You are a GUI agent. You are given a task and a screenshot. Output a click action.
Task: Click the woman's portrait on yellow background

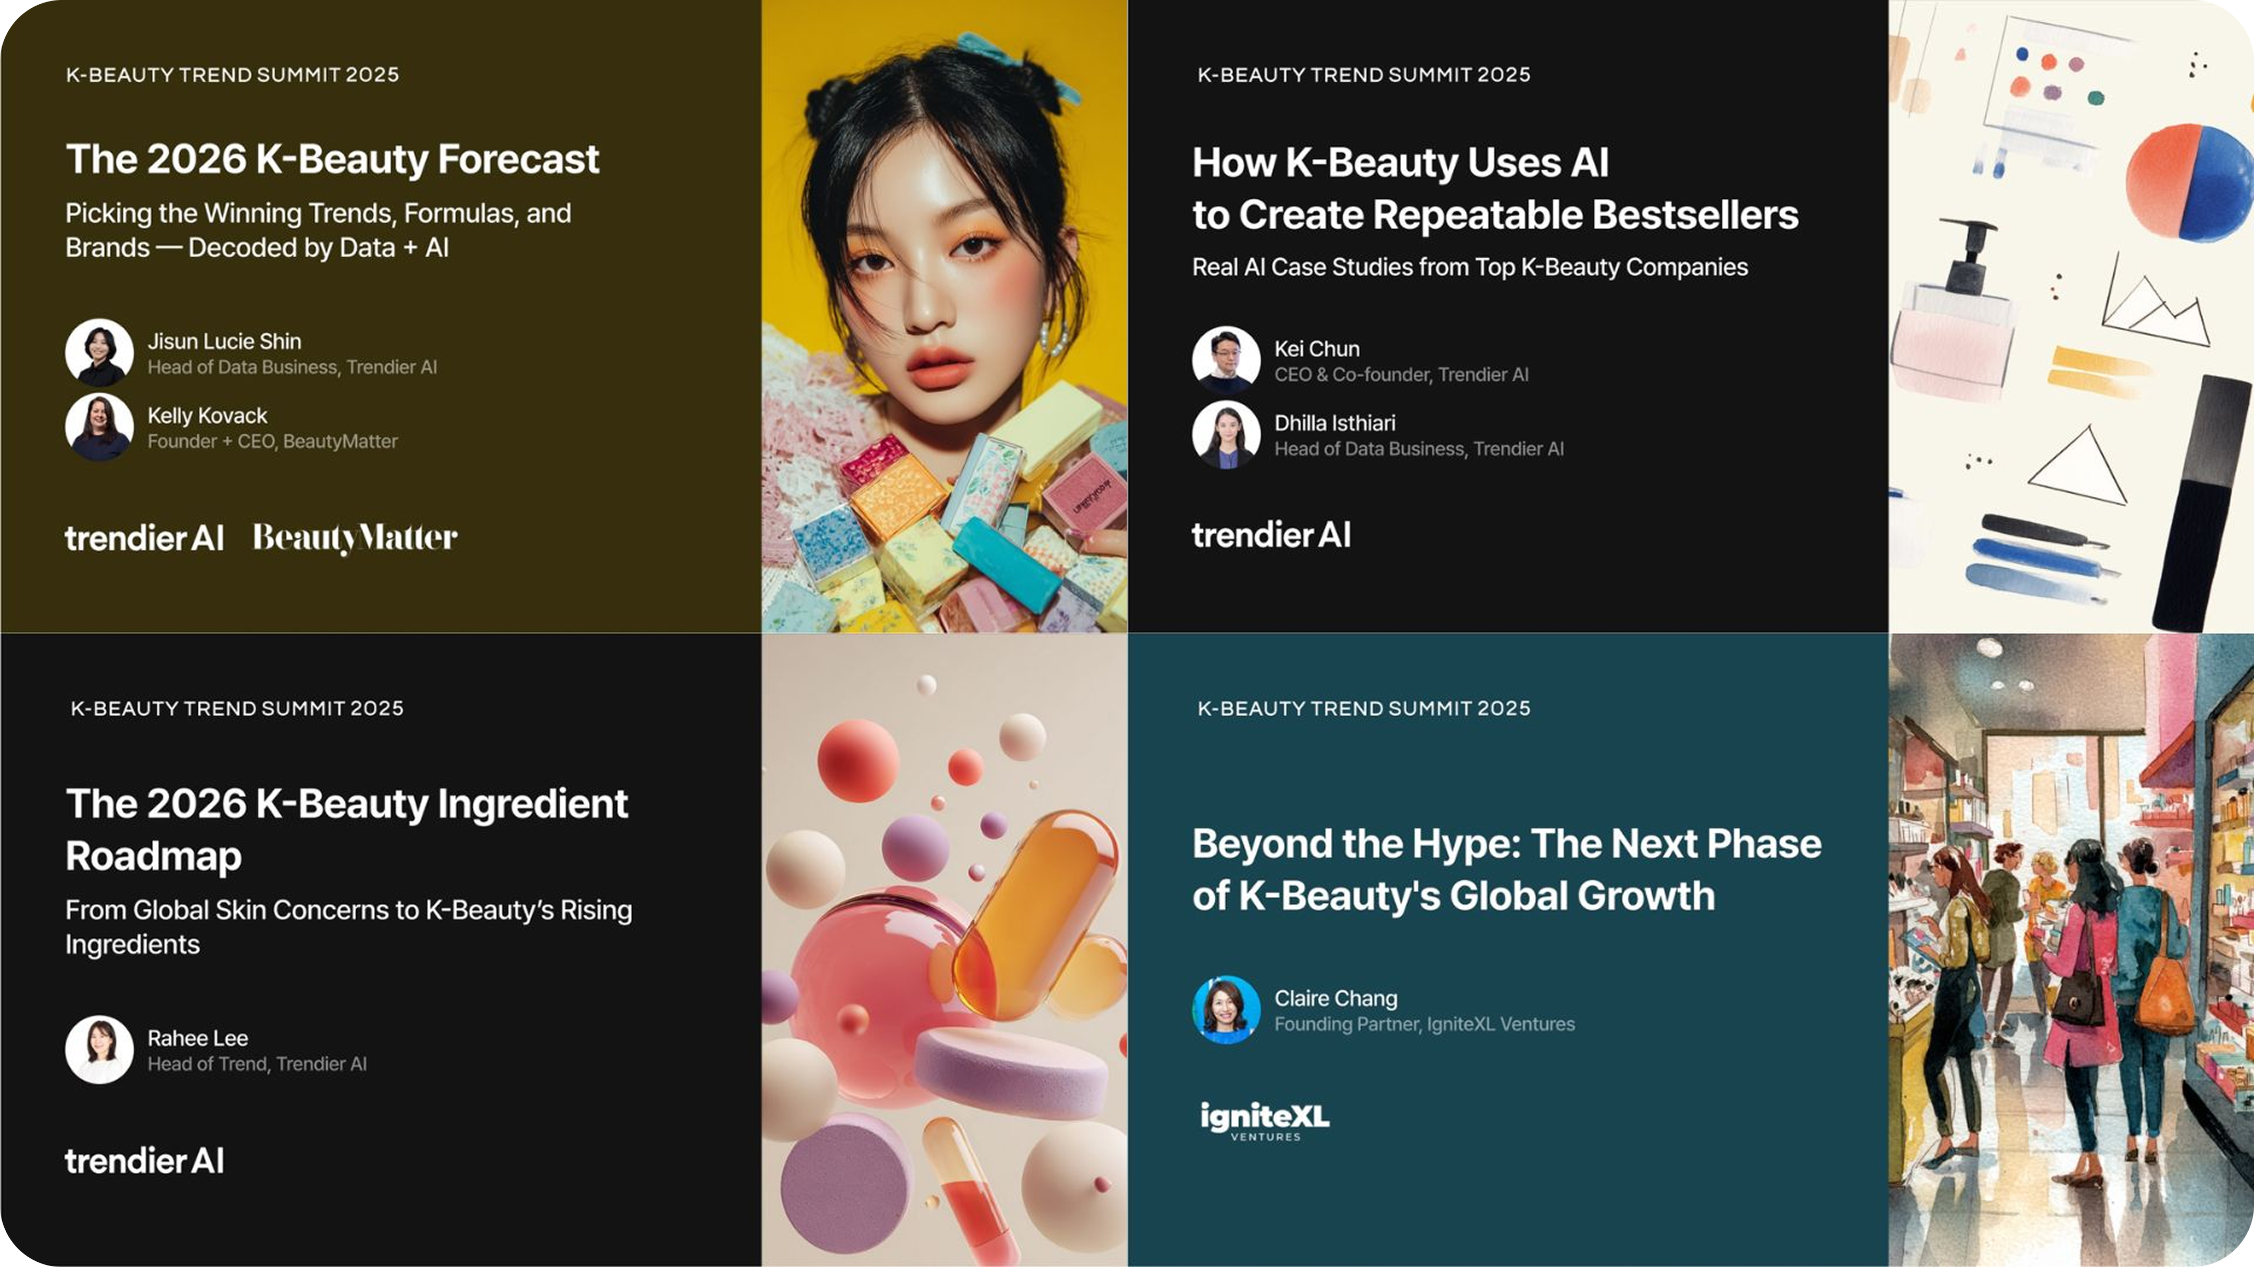click(944, 316)
